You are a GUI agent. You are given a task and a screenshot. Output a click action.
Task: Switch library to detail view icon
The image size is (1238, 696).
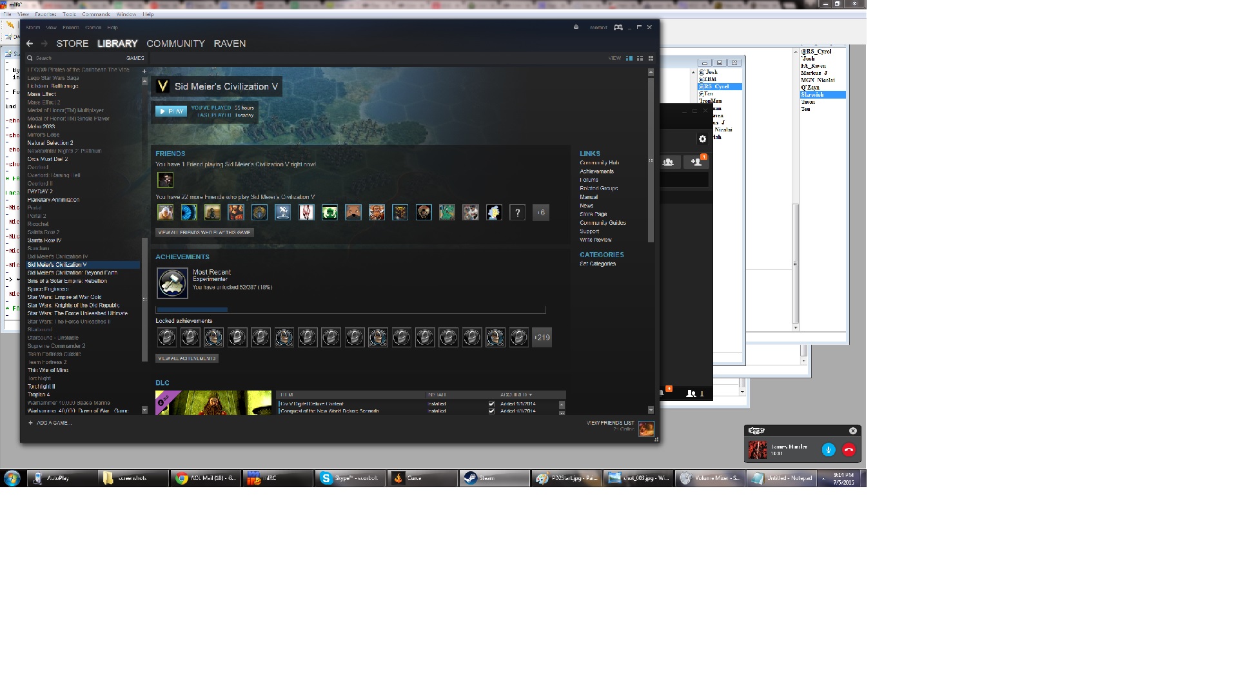click(x=629, y=58)
